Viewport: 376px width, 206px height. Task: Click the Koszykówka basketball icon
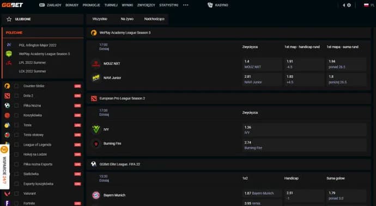click(x=7, y=115)
